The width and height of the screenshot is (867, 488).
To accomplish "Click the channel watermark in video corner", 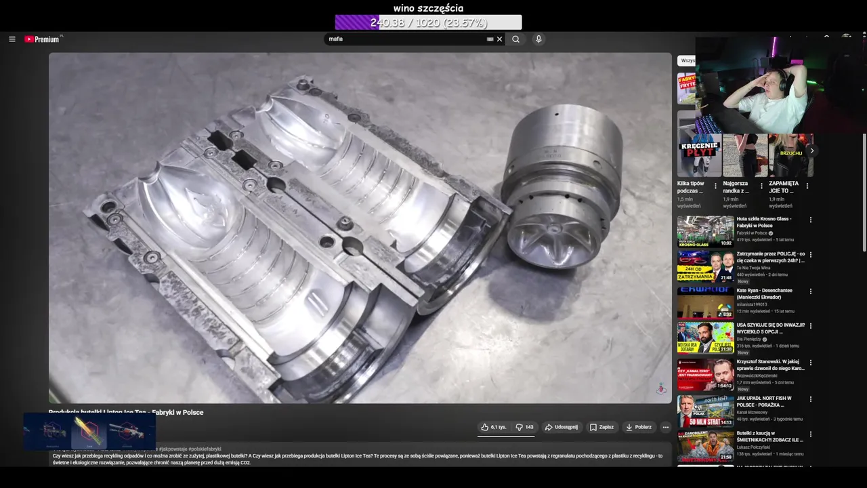I will (661, 388).
